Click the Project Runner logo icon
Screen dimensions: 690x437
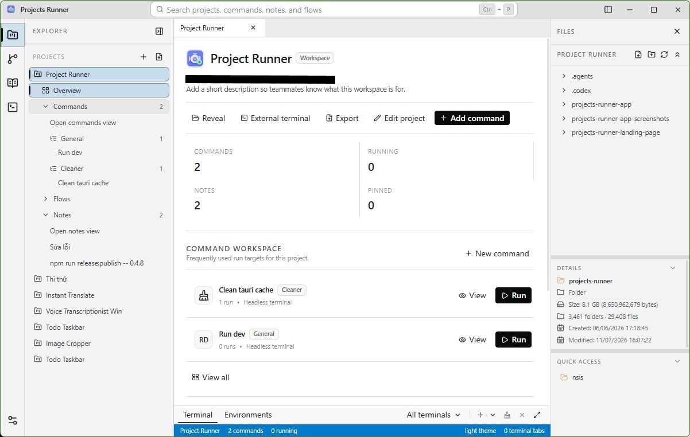coord(195,58)
